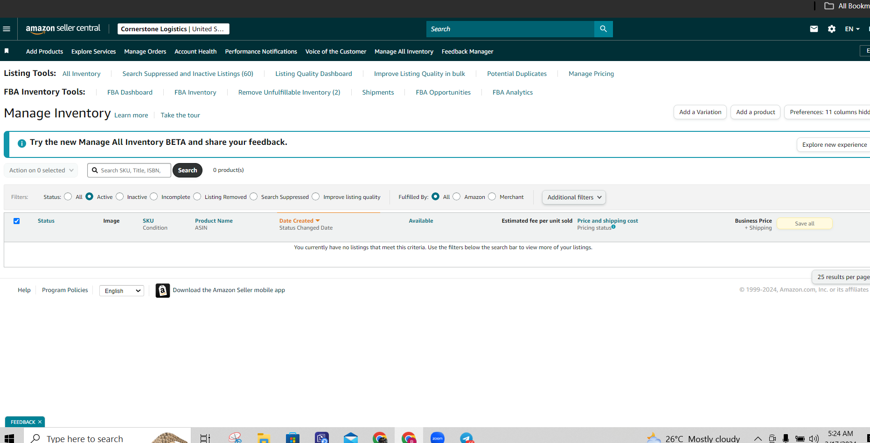Open Voice of the Customer menu item
Screen dimensions: 870x443
point(336,51)
